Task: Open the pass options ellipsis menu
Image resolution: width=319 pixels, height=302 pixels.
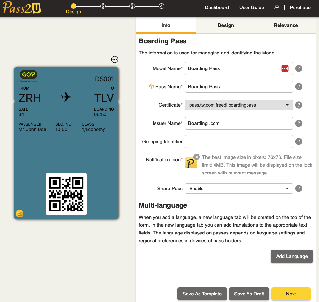Action: point(114,59)
